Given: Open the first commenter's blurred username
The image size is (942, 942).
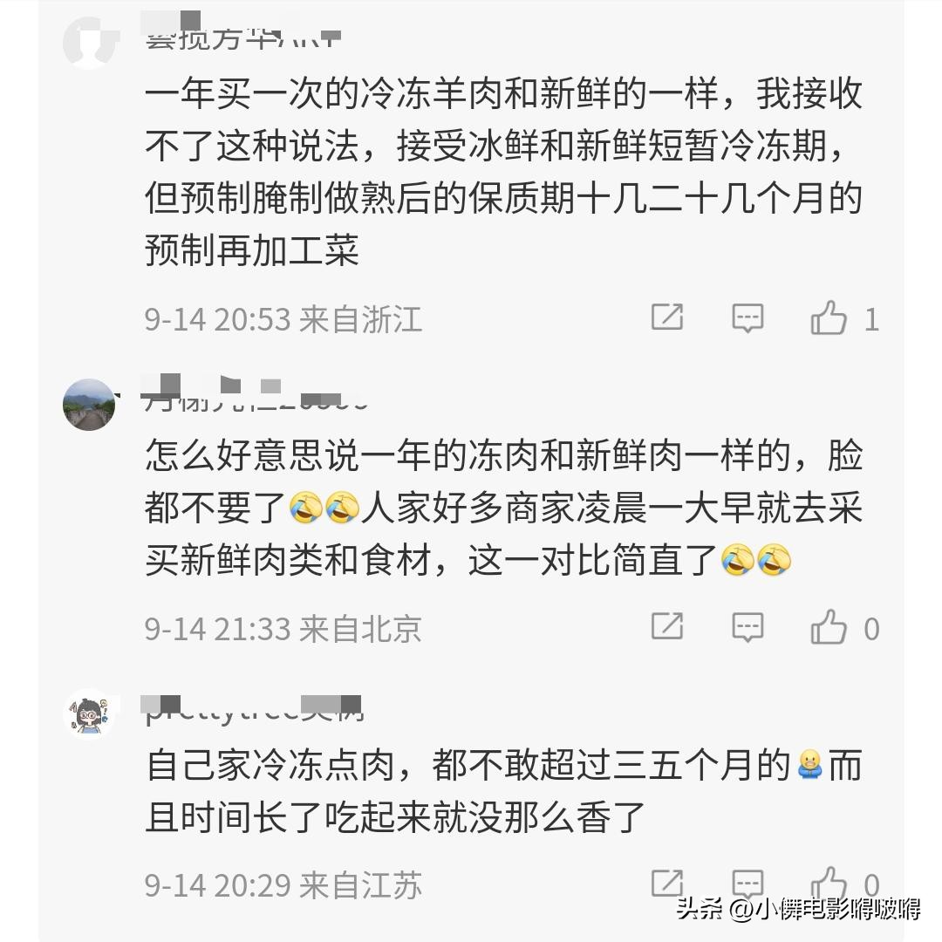Looking at the screenshot, I should (x=242, y=32).
